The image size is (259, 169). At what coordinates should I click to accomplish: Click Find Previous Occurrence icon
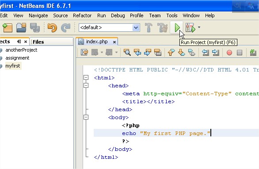[137, 53]
